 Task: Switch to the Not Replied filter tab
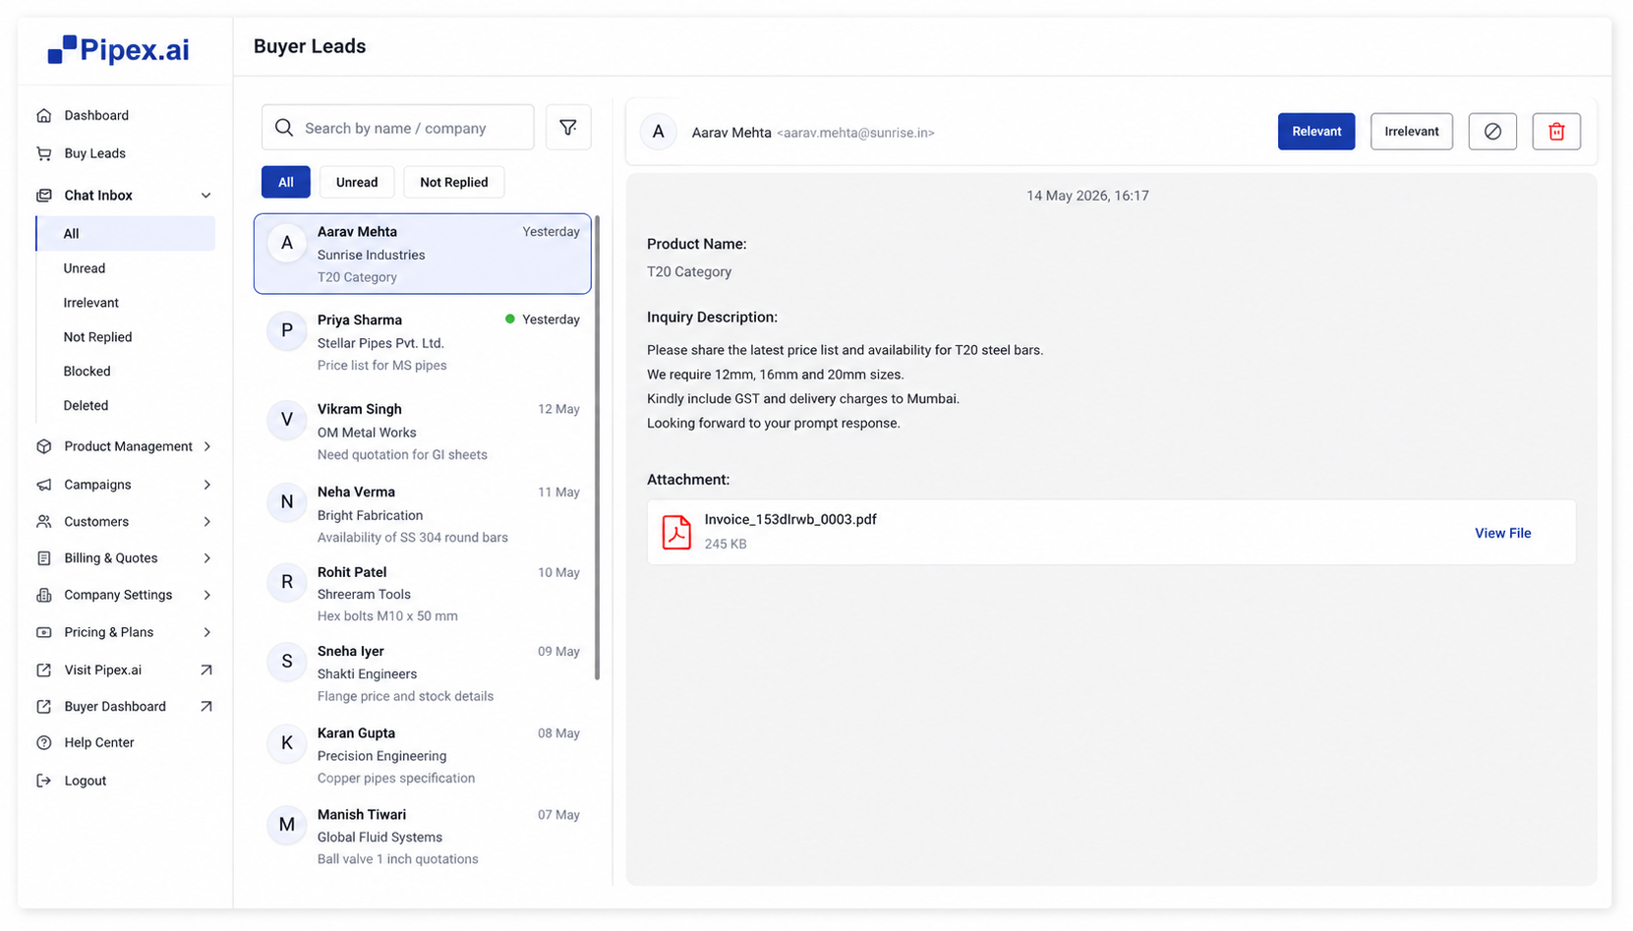coord(454,182)
